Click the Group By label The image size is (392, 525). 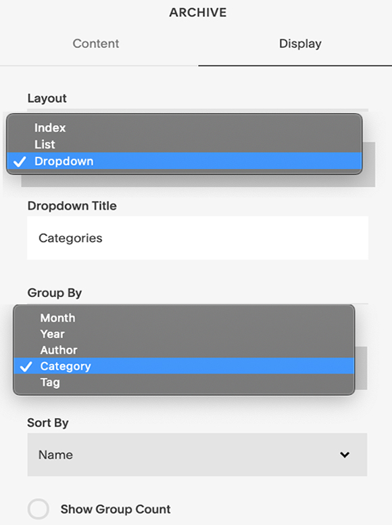pyautogui.click(x=55, y=293)
